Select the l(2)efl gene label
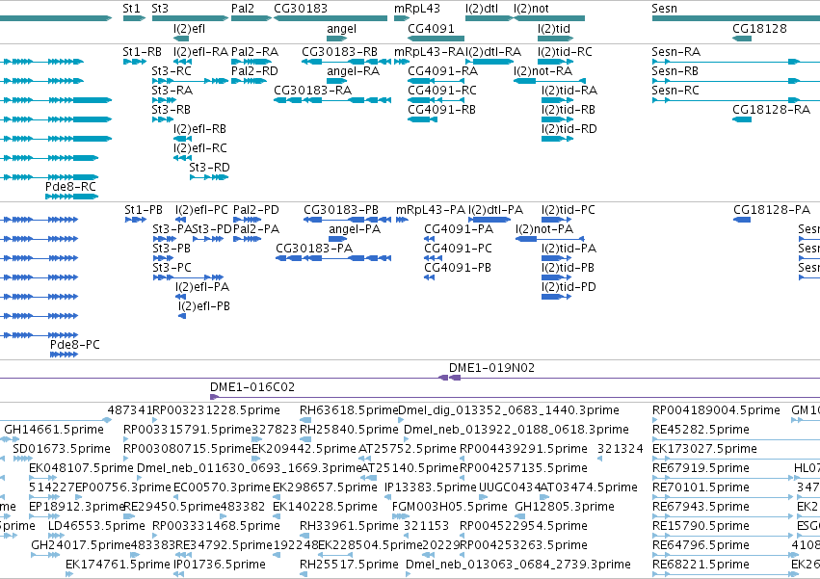 [x=189, y=28]
